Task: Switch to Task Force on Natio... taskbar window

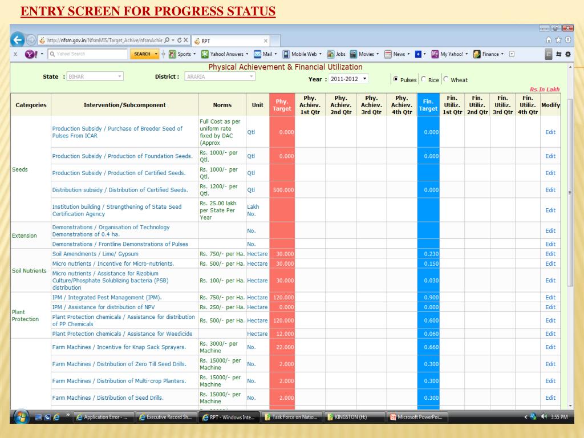Action: click(291, 417)
